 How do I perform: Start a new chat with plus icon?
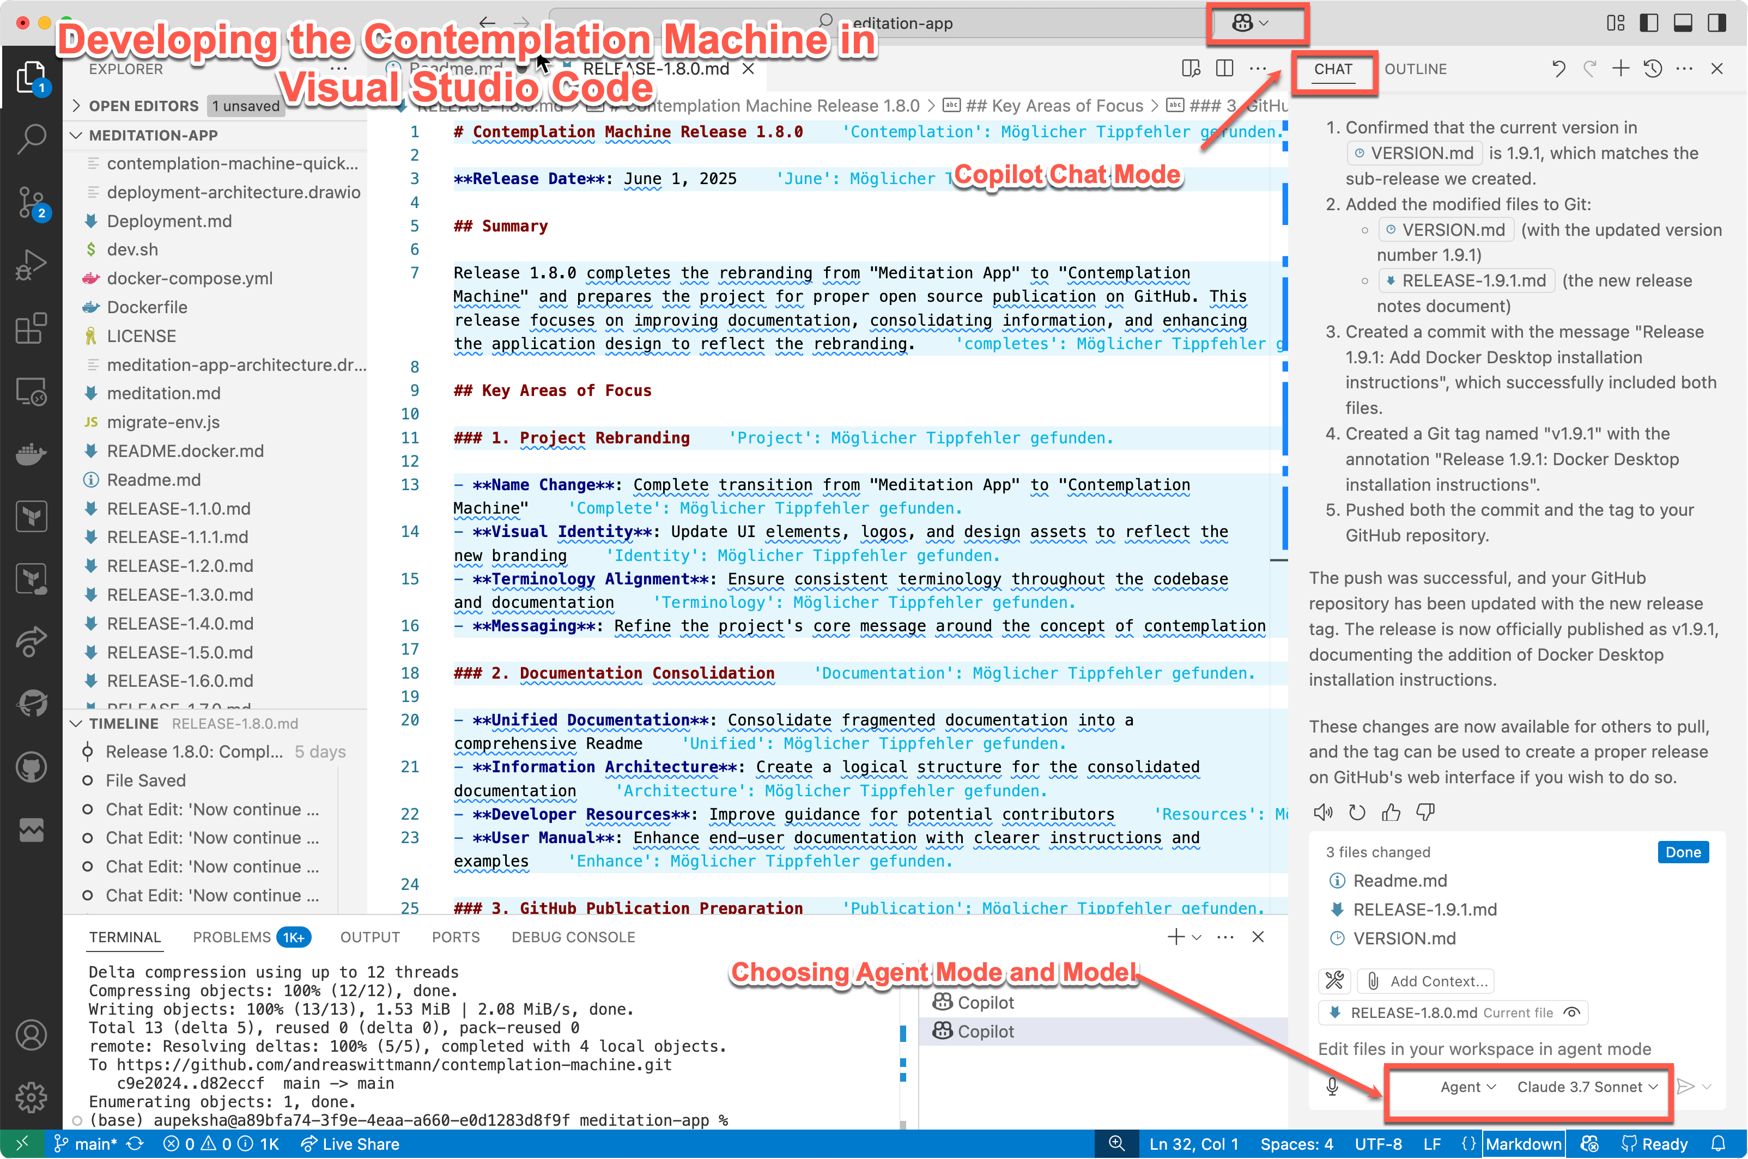point(1621,69)
